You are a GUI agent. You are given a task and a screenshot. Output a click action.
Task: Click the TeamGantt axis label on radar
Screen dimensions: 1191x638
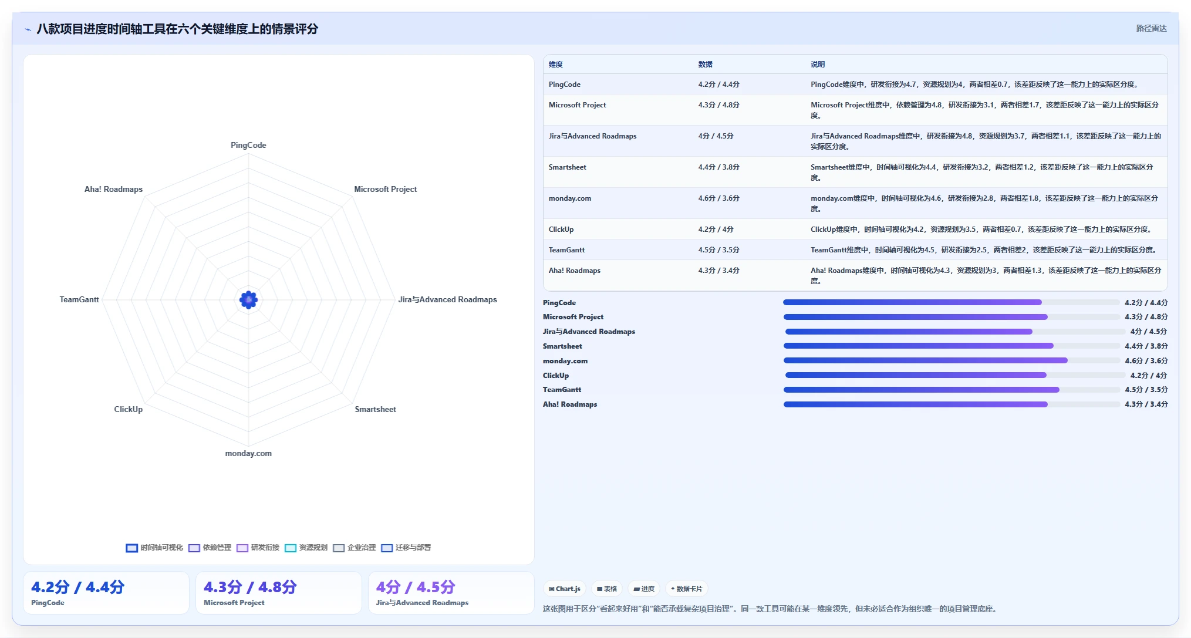79,300
